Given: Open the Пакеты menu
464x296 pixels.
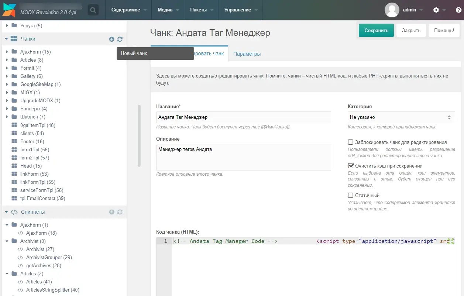Looking at the screenshot, I should [x=201, y=10].
